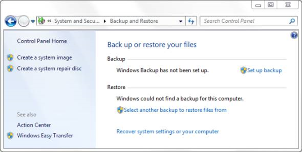Click Create a system repair disc
This screenshot has height=152, width=302.
[49, 68]
